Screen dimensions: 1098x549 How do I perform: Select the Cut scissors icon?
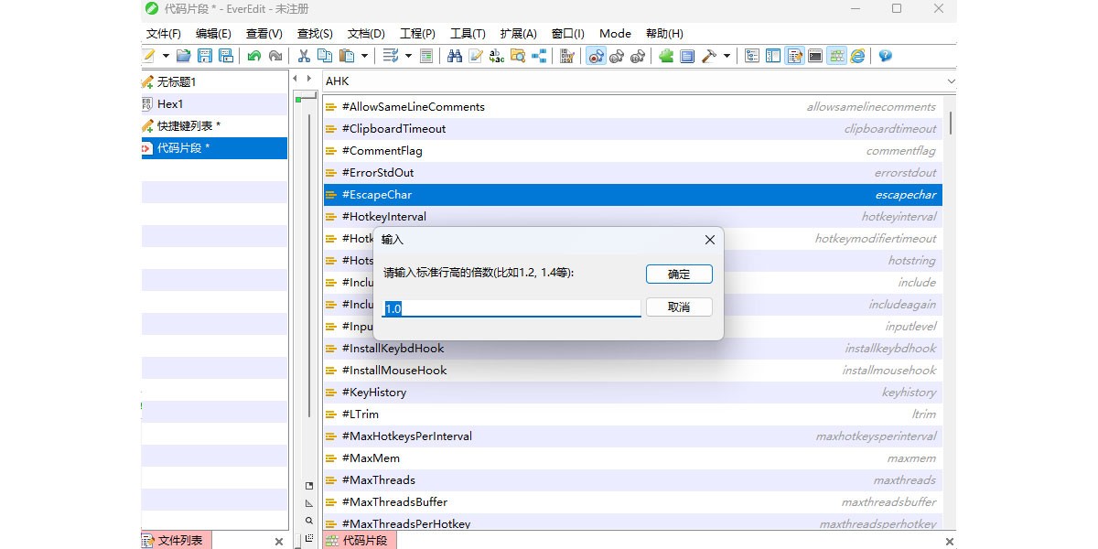coord(304,56)
